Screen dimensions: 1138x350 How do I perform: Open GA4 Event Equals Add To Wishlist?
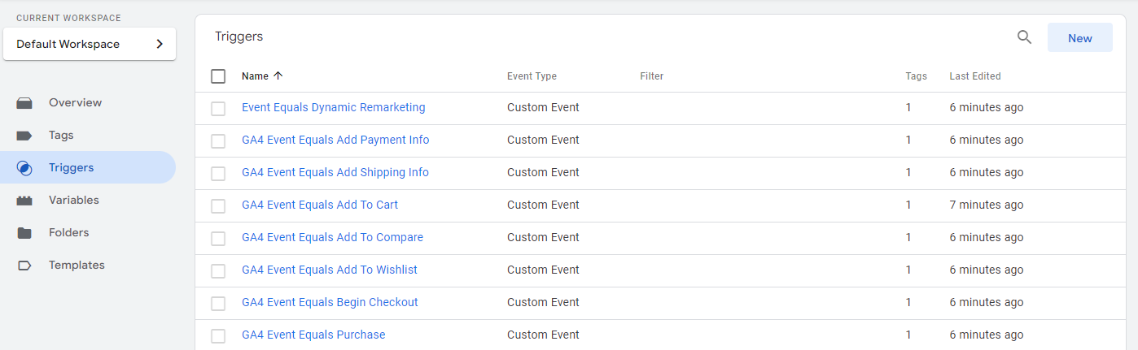point(330,270)
